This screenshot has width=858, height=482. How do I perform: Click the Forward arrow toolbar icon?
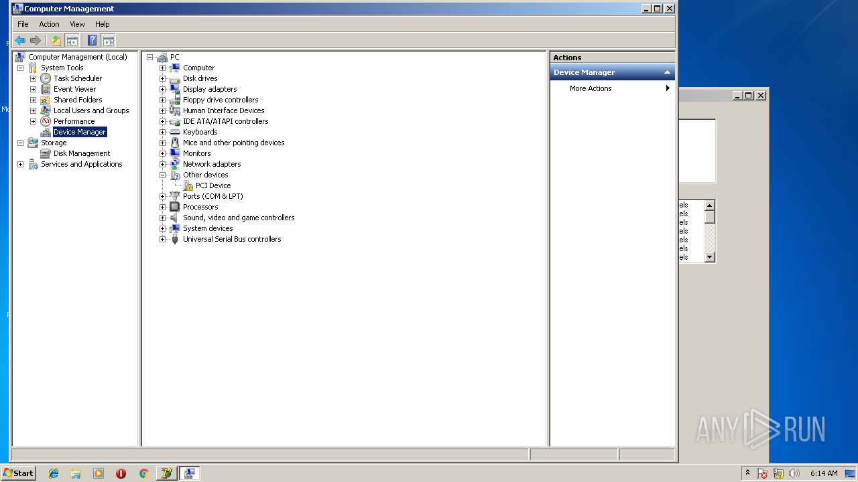click(x=36, y=40)
